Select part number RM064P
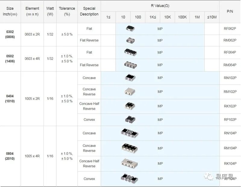Viewport: 241px width, 187px height. 230,65
